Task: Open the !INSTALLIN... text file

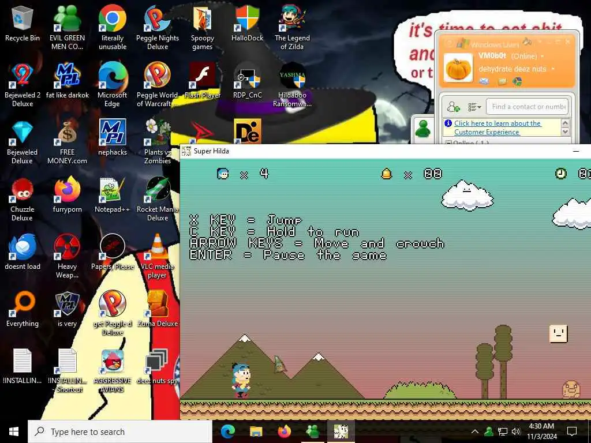Action: click(x=23, y=366)
